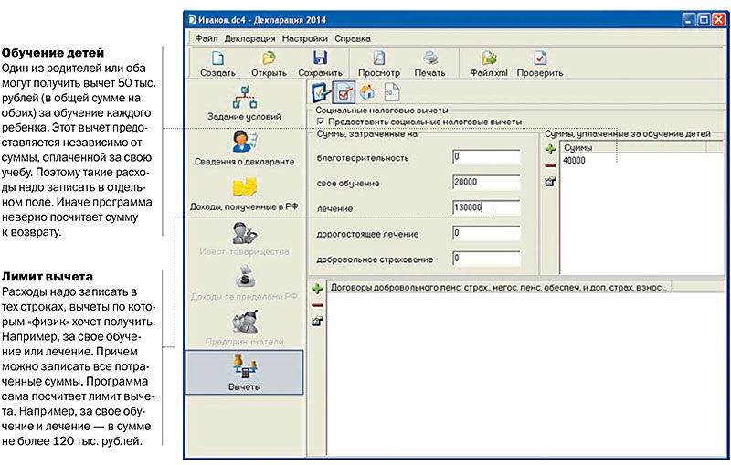Image resolution: width=731 pixels, height=465 pixels.
Task: Click the лечение amount field
Action: (x=485, y=207)
